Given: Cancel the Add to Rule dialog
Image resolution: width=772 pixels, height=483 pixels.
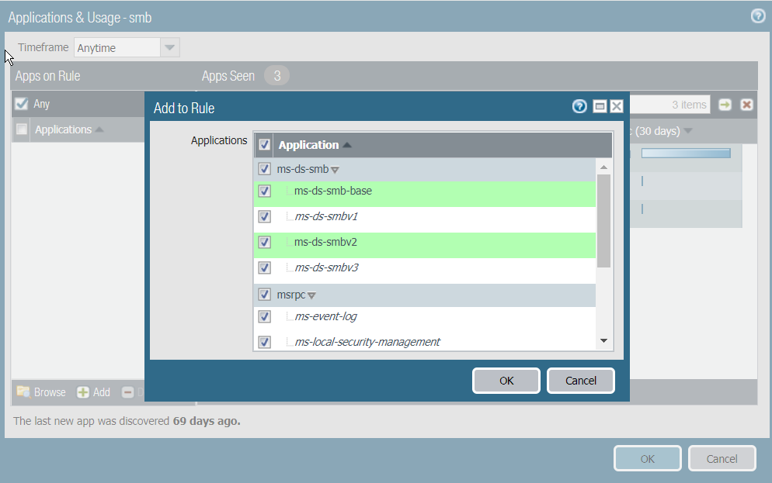Looking at the screenshot, I should tap(580, 381).
